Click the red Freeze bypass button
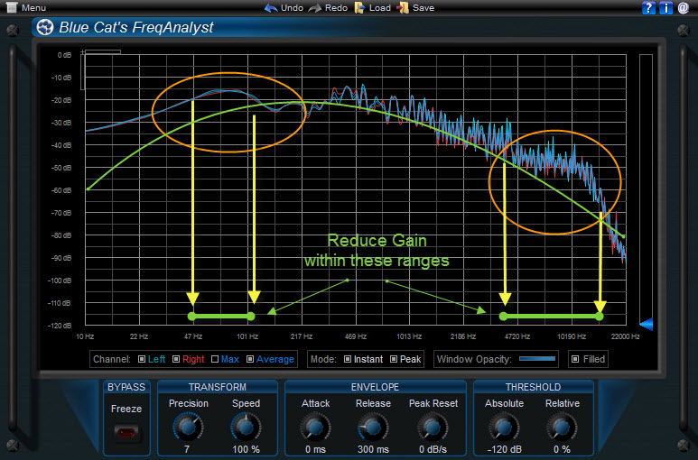Screen dimensions: 698x460 126,432
